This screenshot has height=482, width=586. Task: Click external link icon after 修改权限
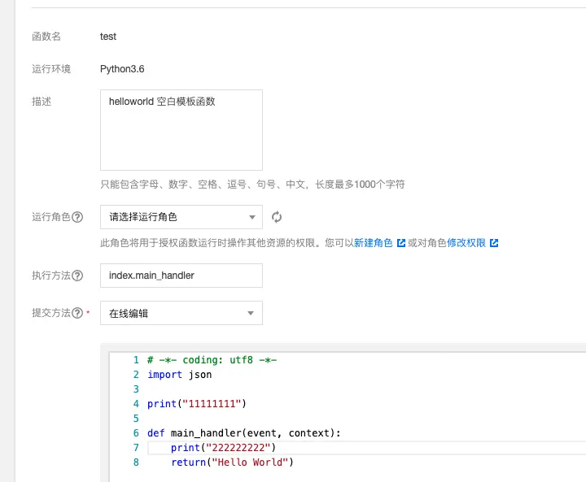coord(494,243)
